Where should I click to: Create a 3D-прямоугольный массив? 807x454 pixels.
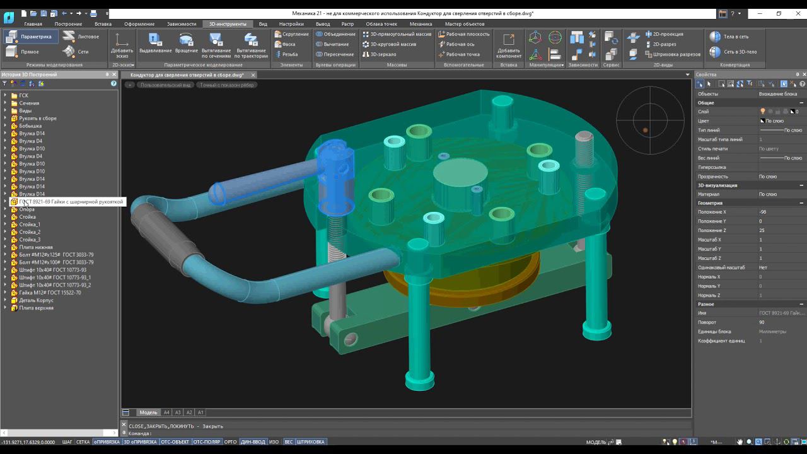pos(397,34)
